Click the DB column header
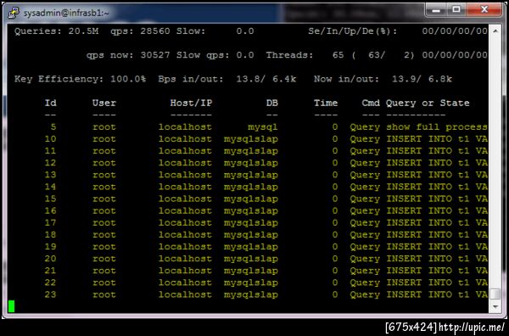The image size is (509, 336). pos(272,103)
